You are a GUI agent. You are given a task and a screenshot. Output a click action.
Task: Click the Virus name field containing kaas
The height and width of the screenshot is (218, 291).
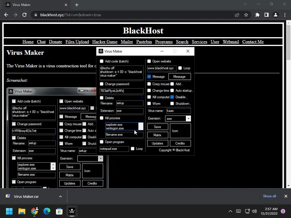pyautogui.click(x=178, y=111)
